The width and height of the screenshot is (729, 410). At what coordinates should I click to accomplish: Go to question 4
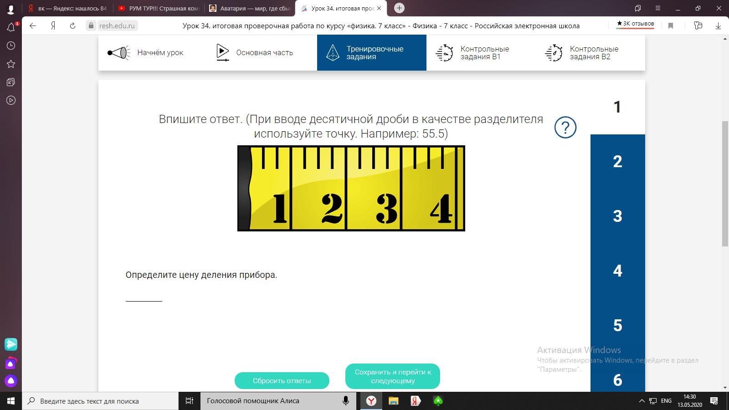click(x=618, y=271)
